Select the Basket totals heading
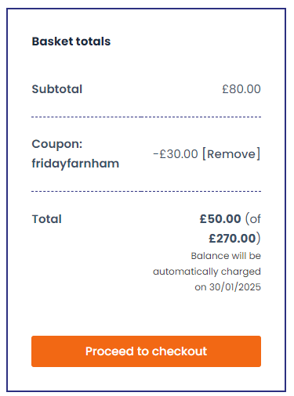The image size is (294, 396). pos(71,41)
